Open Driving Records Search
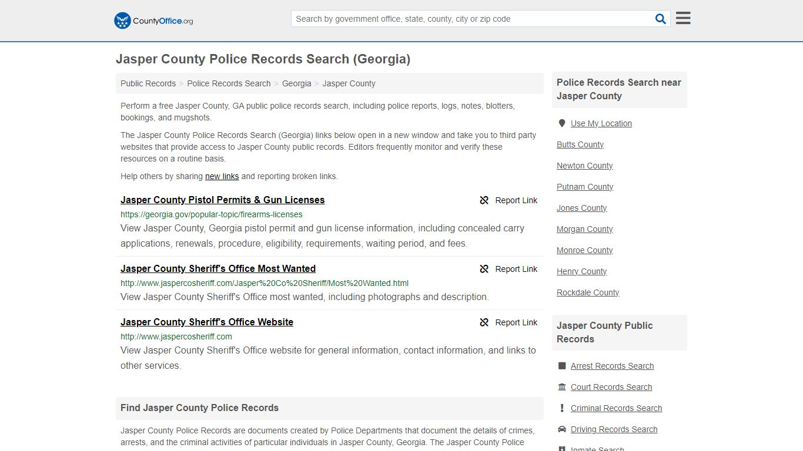The width and height of the screenshot is (803, 451). point(614,429)
